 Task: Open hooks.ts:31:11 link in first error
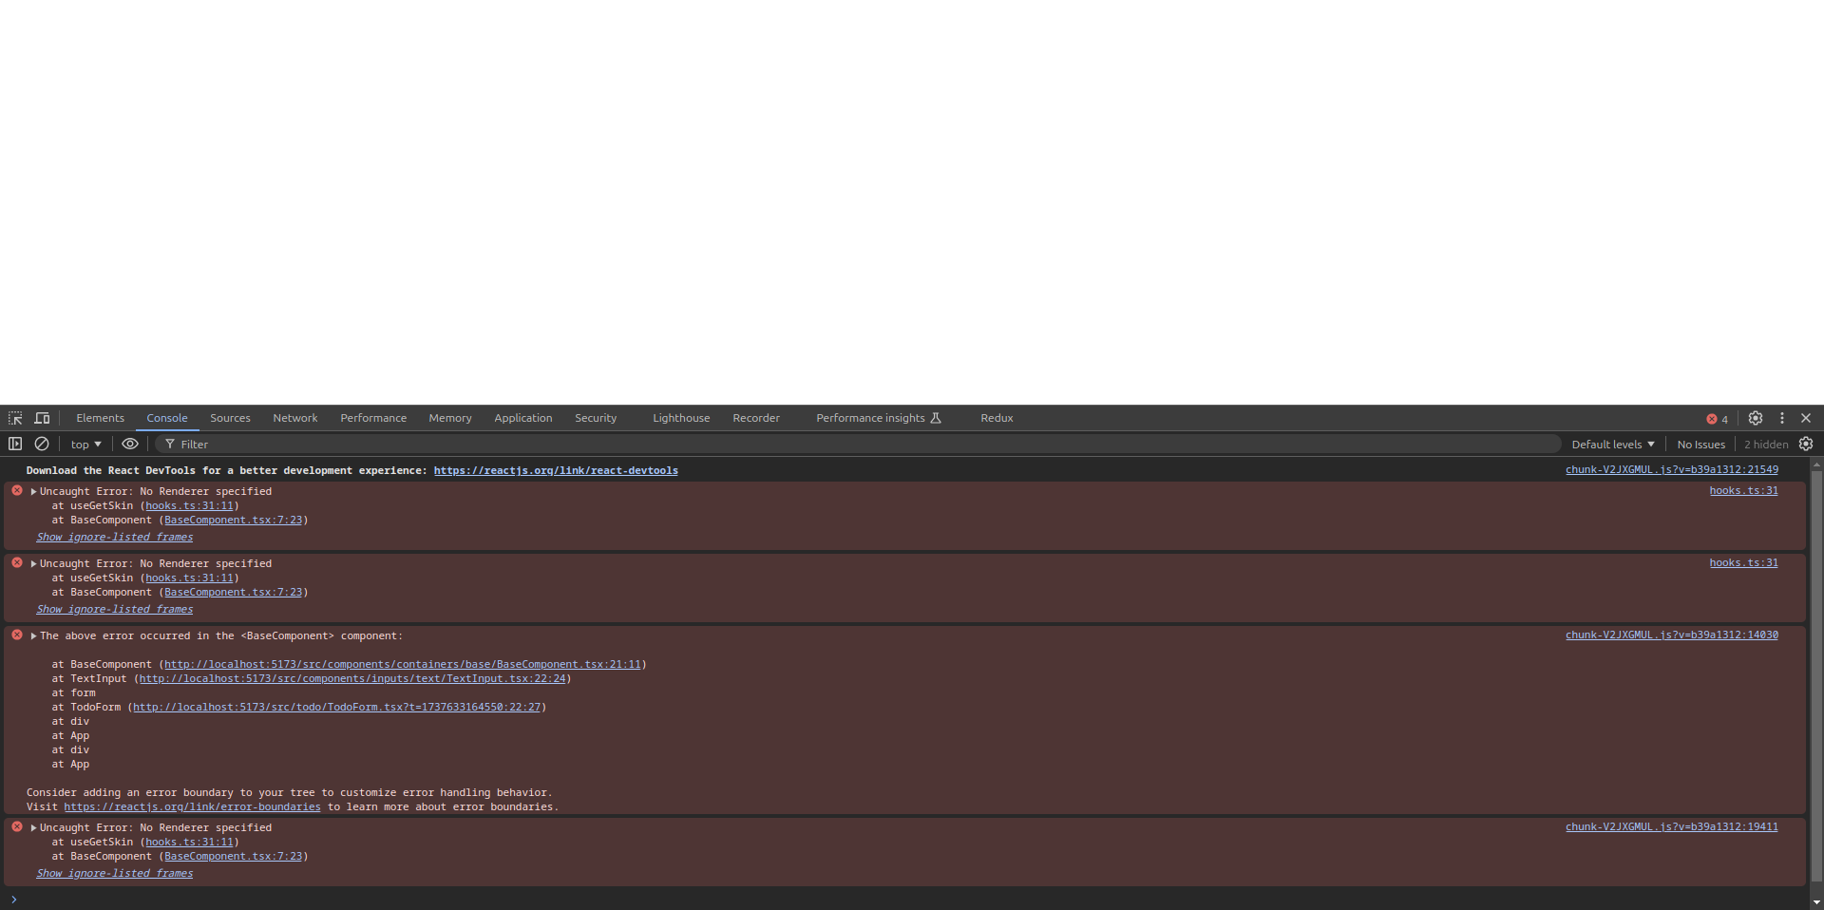pos(189,506)
